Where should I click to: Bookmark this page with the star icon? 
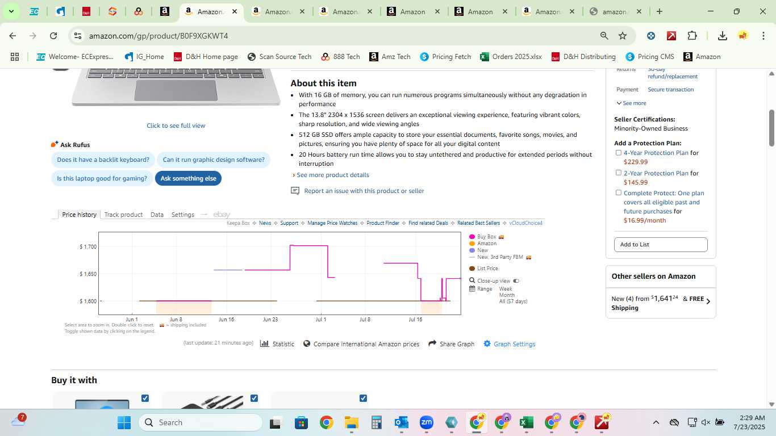click(x=623, y=36)
